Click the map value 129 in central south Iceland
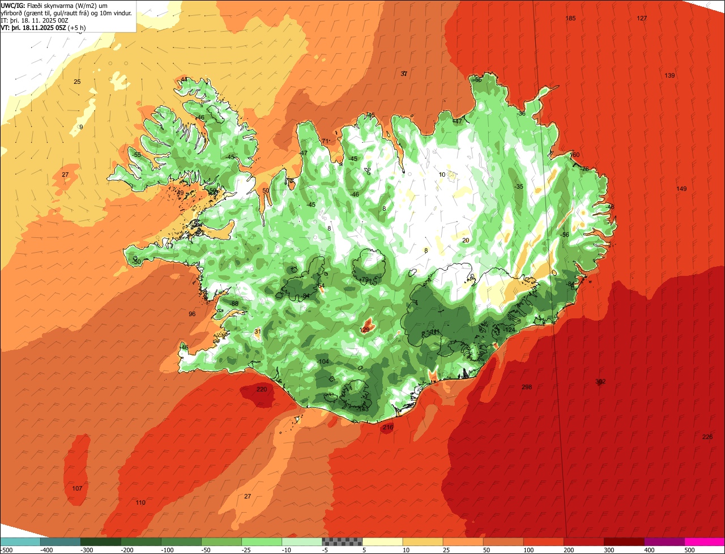 click(365, 330)
